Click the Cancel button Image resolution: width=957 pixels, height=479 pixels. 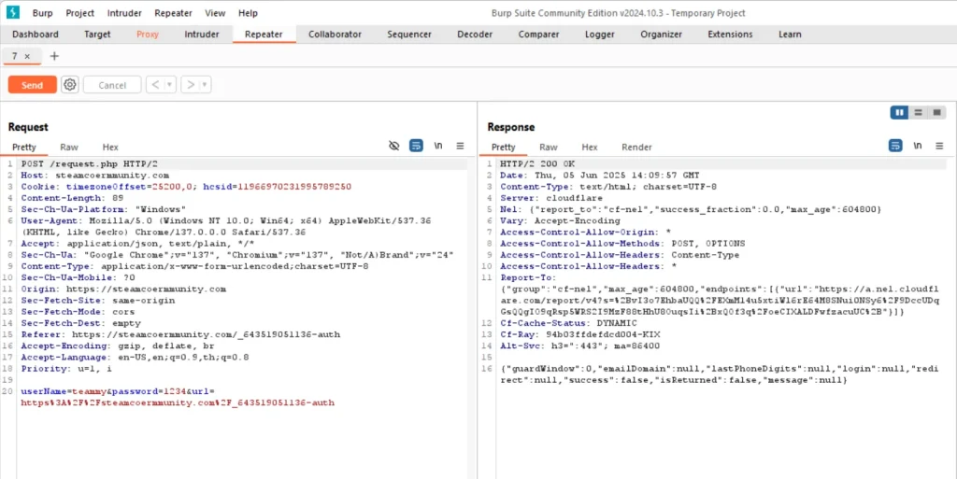click(112, 85)
